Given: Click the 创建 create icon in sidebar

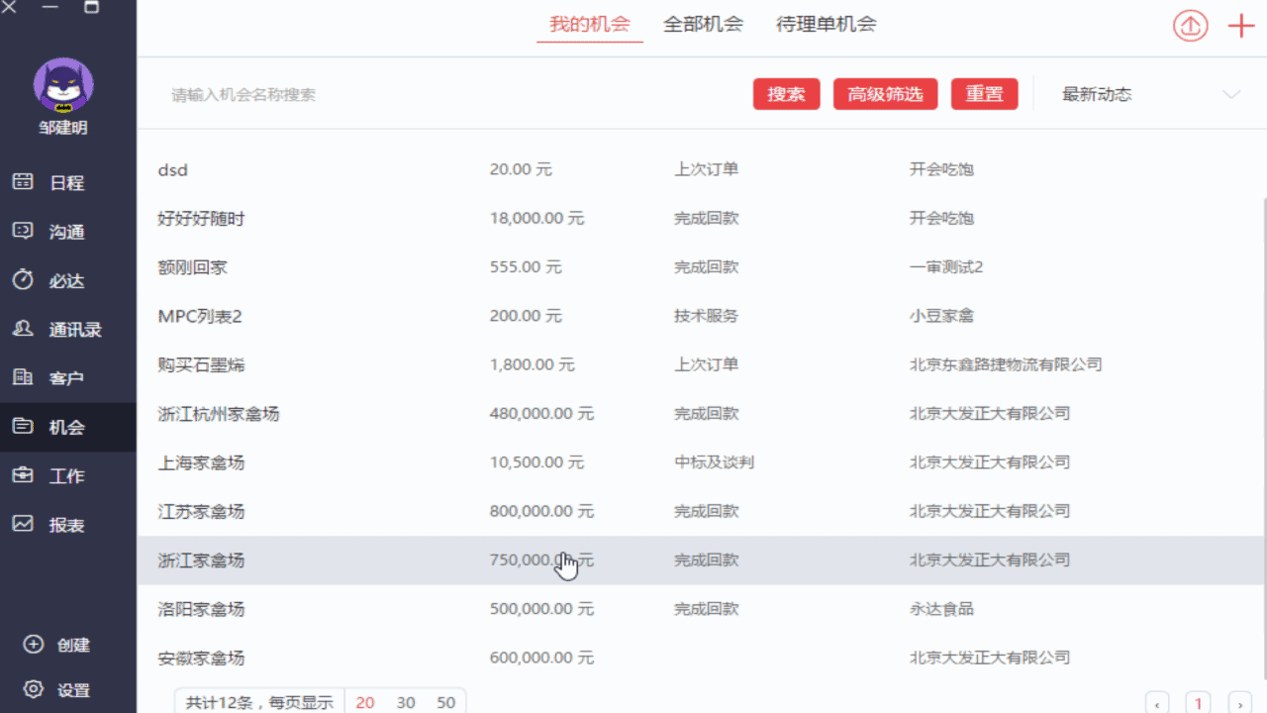Looking at the screenshot, I should 34,645.
